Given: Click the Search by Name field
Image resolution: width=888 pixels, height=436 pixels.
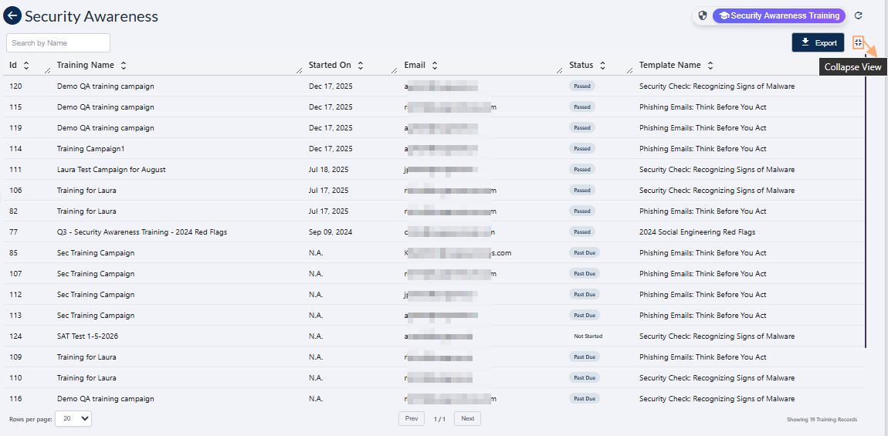Looking at the screenshot, I should point(59,43).
